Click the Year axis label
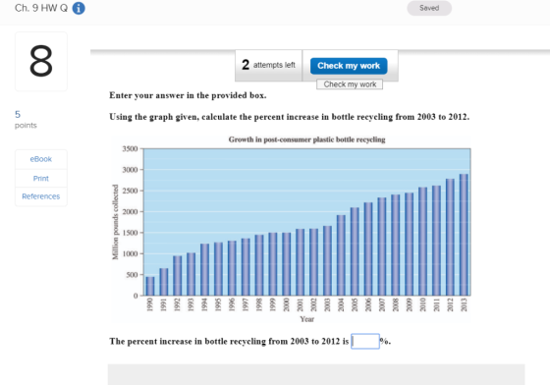550x385 pixels. pos(306,319)
